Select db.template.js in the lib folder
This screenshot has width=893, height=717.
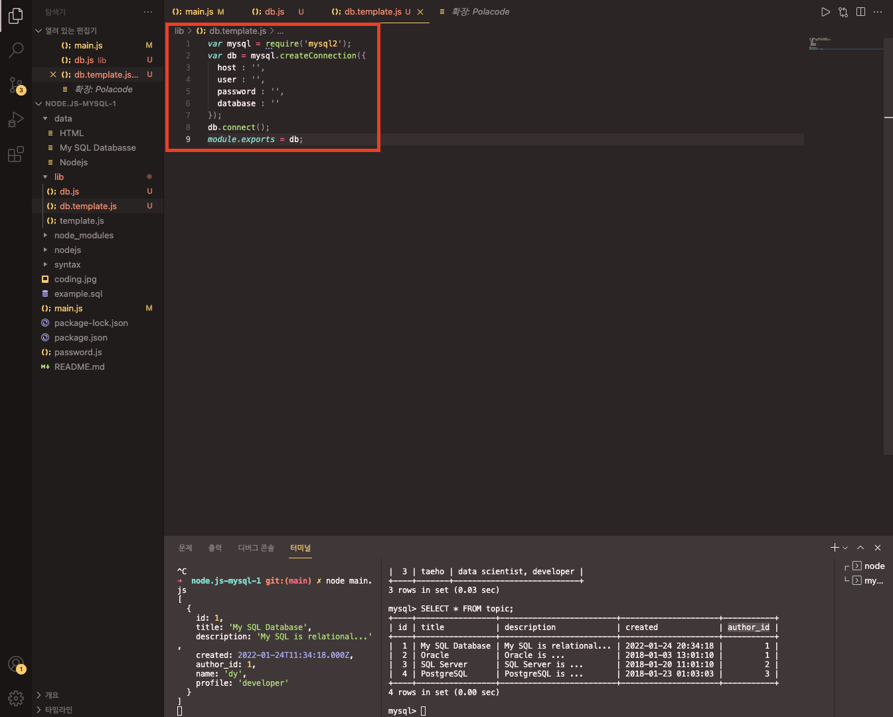point(98,206)
